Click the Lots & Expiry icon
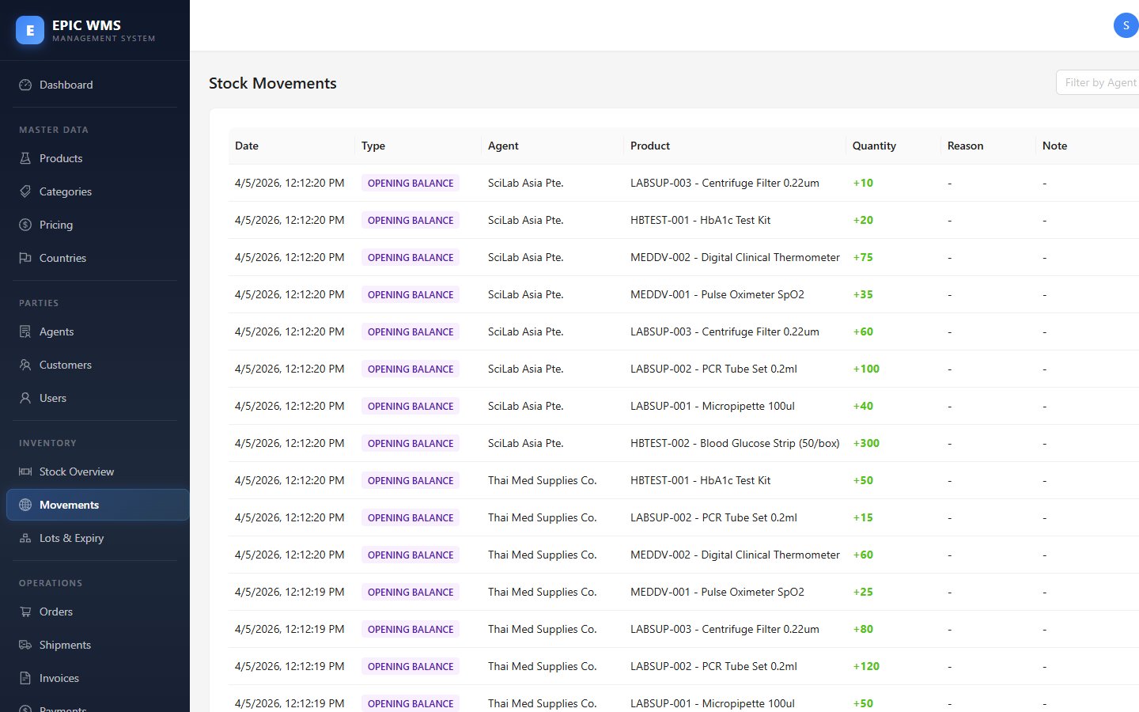 (25, 538)
